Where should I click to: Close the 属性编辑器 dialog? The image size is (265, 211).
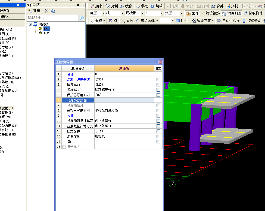(160, 62)
